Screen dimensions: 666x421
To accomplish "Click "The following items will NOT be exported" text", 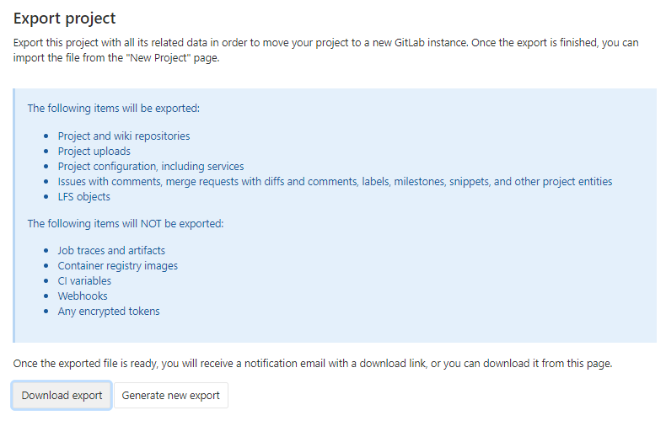I will point(125,223).
